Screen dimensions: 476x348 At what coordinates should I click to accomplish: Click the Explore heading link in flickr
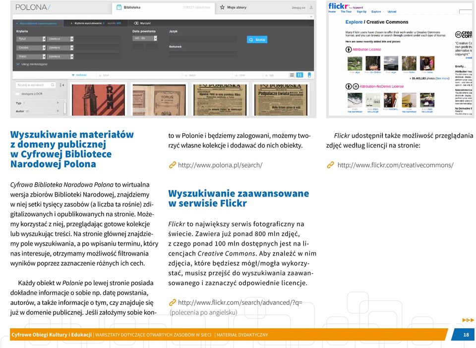coord(354,22)
